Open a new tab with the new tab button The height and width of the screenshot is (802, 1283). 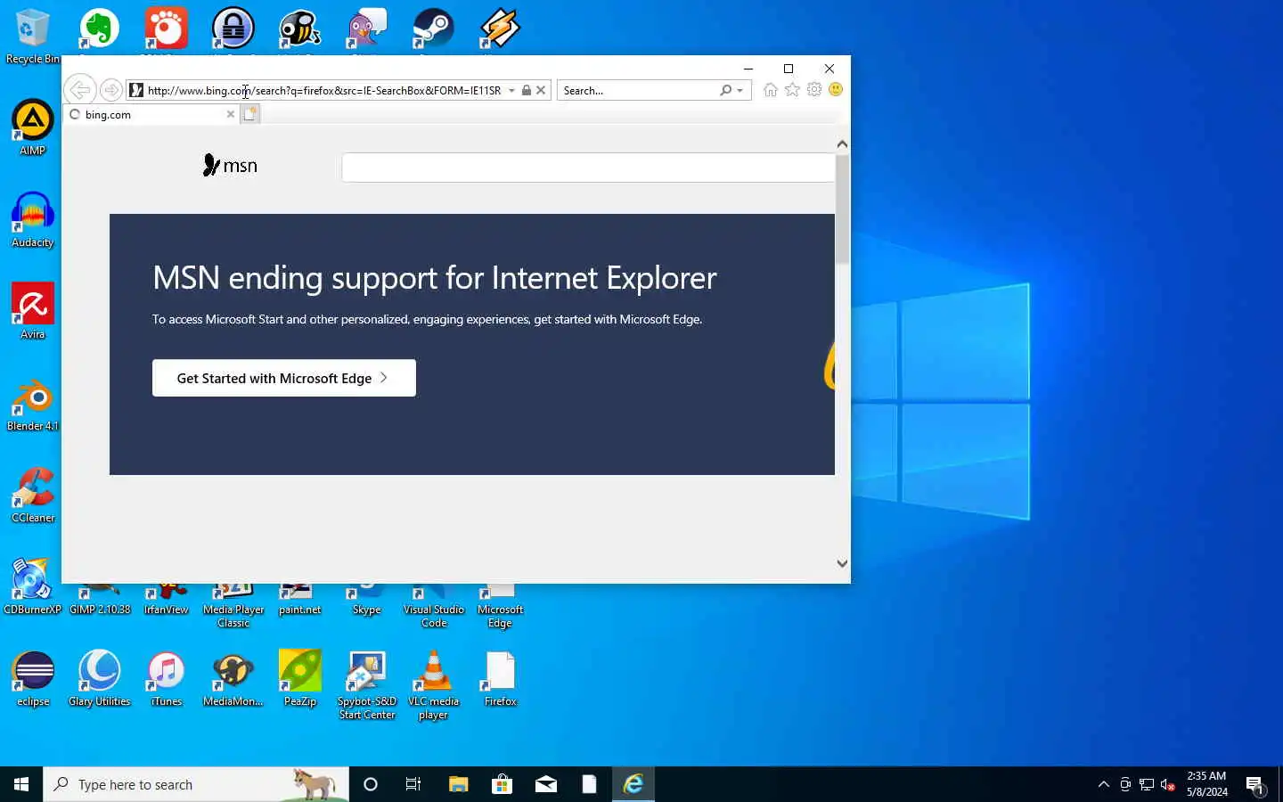[250, 114]
